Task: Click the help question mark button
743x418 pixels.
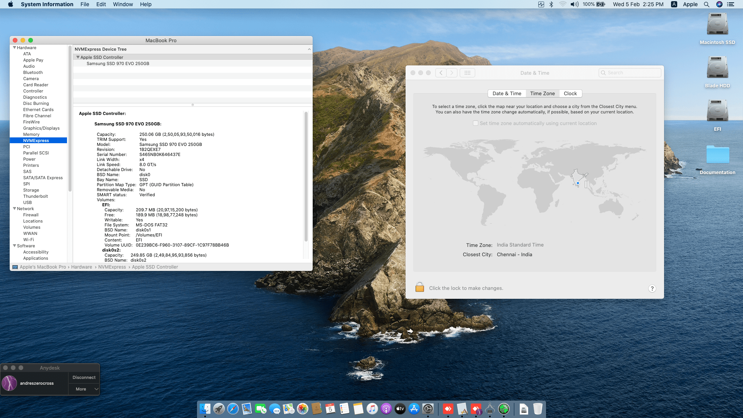Action: pos(652,288)
